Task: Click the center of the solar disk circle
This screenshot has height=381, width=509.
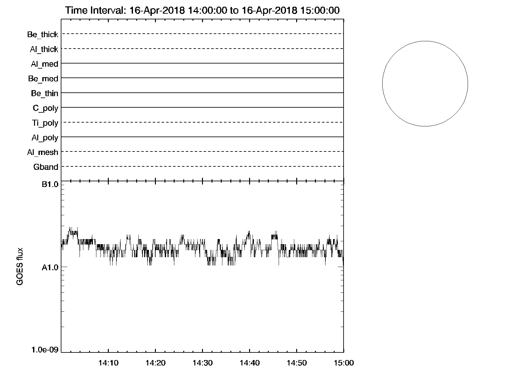Action: (425, 84)
